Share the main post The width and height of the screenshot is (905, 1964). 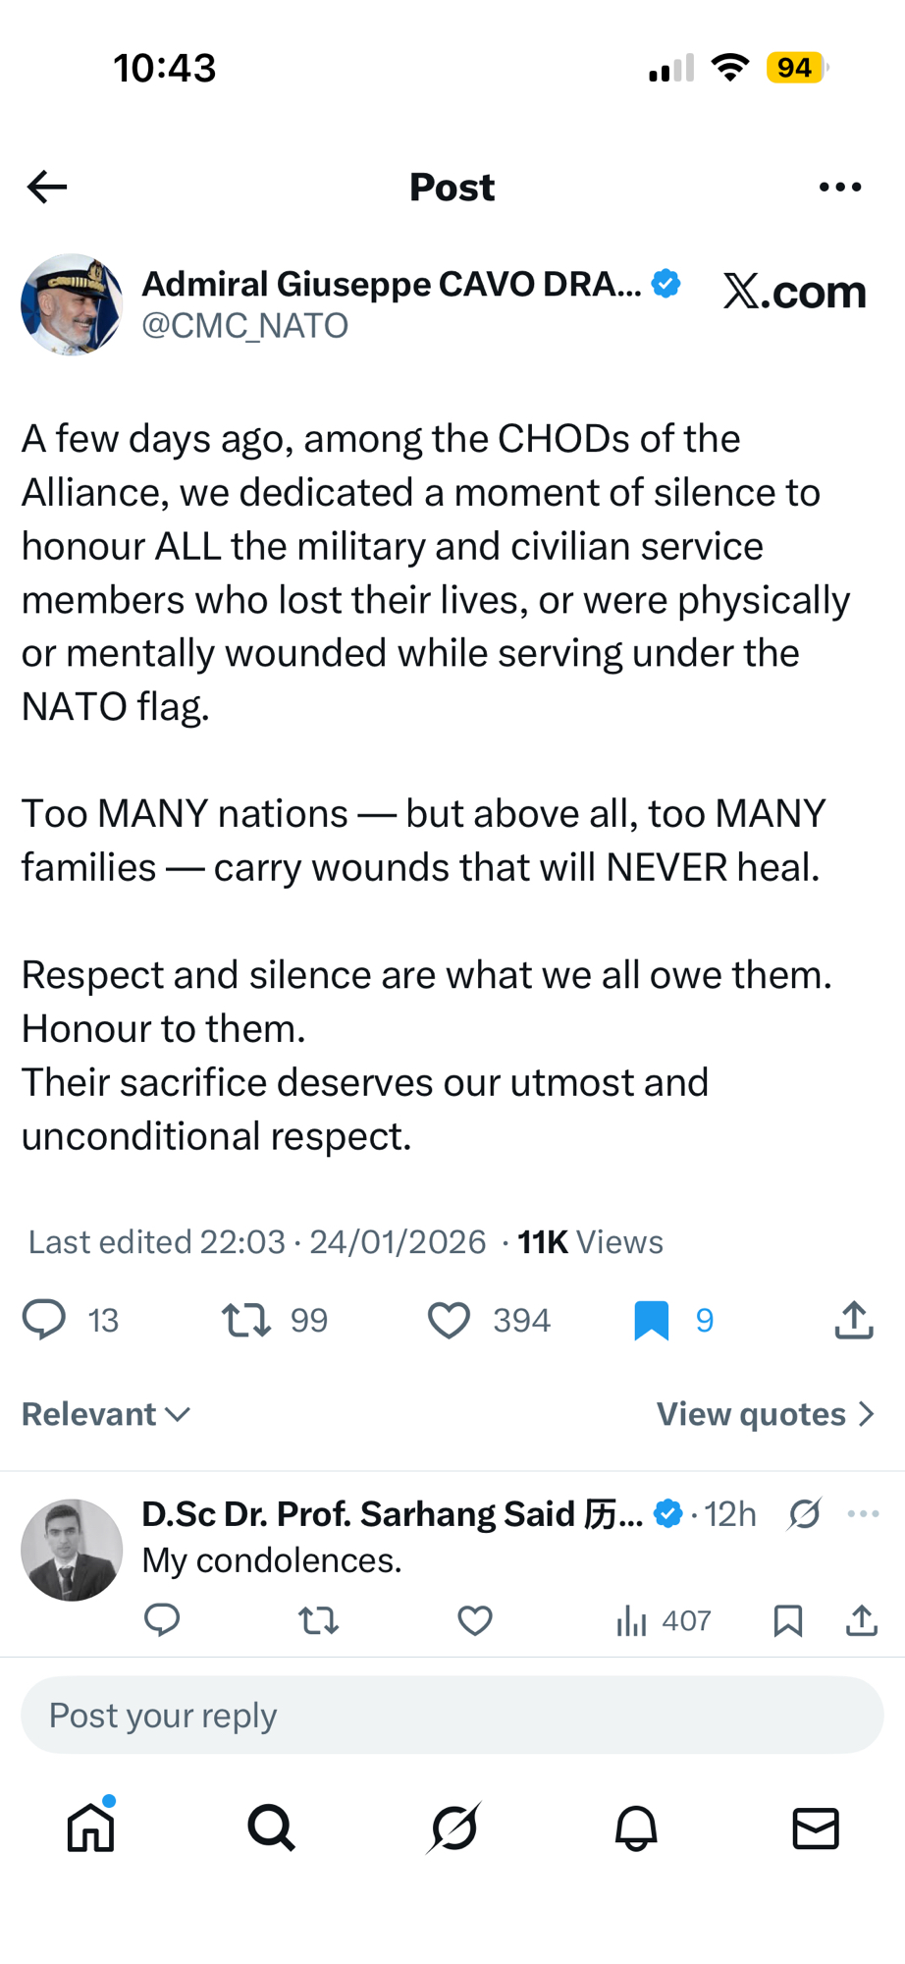point(854,1320)
